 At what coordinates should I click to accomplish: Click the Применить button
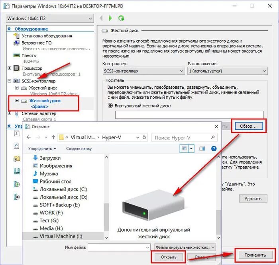pyautogui.click(x=255, y=255)
